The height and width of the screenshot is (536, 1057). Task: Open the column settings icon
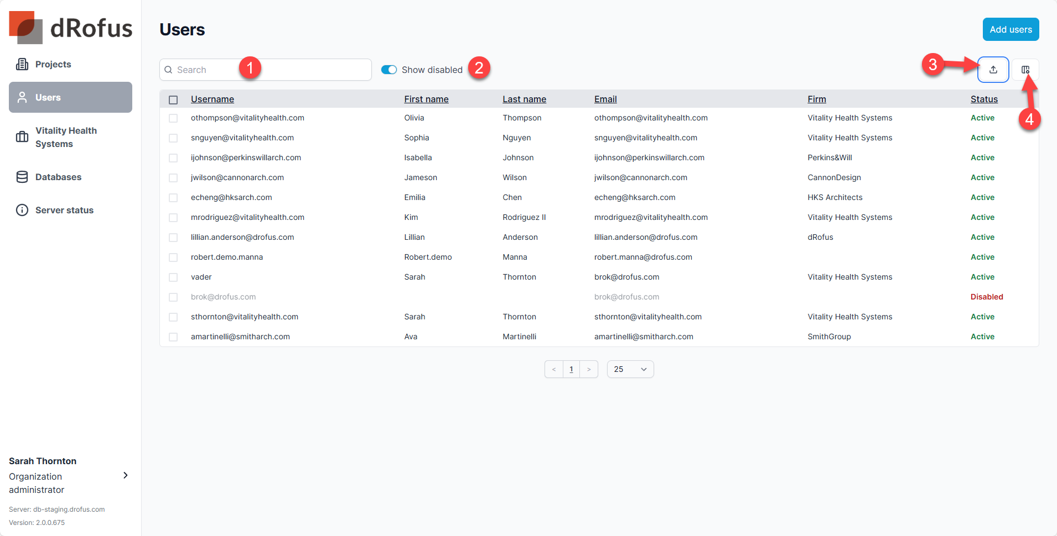(1025, 70)
